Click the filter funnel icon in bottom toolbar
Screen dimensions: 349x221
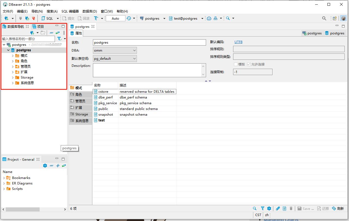tap(262, 208)
